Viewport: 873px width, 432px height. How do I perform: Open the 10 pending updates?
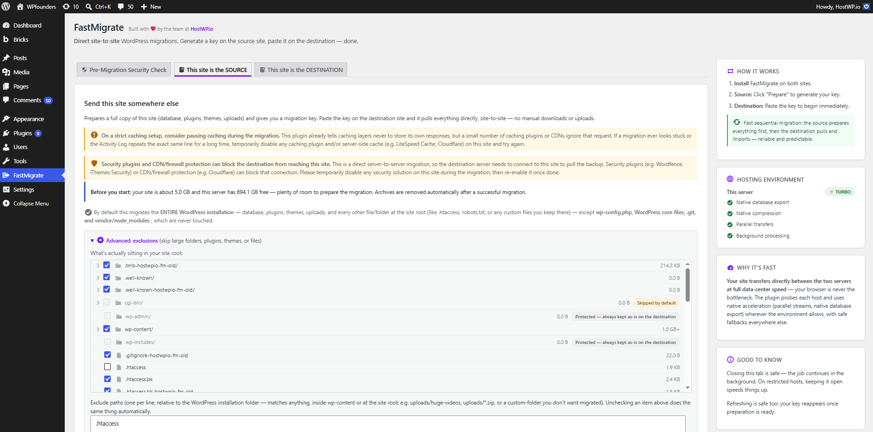click(x=71, y=6)
